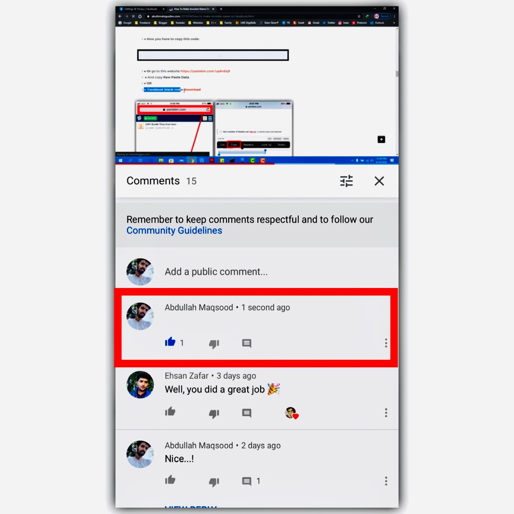Dislike the Nice...! comment
The width and height of the screenshot is (514, 514).
click(214, 482)
